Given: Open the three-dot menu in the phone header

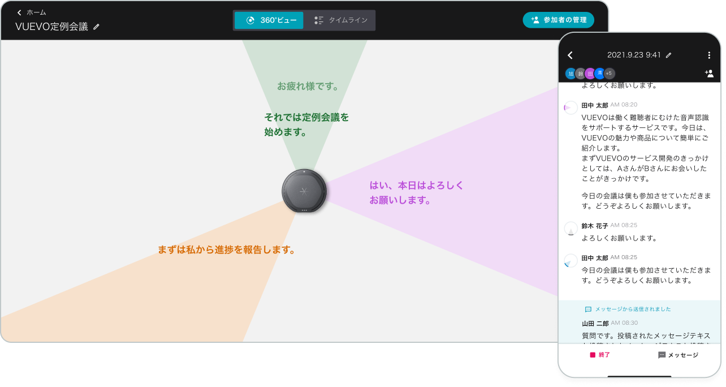Looking at the screenshot, I should pos(709,55).
